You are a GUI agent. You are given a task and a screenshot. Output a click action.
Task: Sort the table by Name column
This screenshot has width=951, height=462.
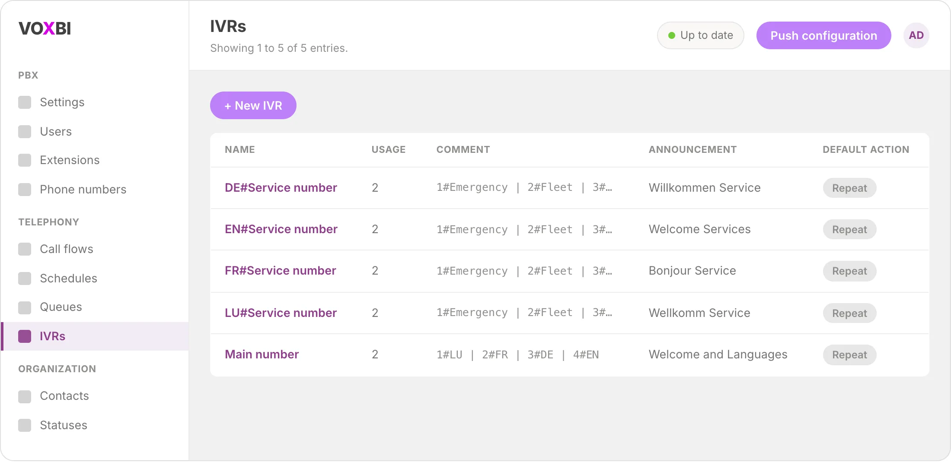coord(240,149)
